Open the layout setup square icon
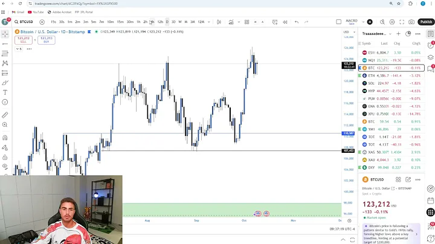The height and width of the screenshot is (244, 435). tap(338, 22)
